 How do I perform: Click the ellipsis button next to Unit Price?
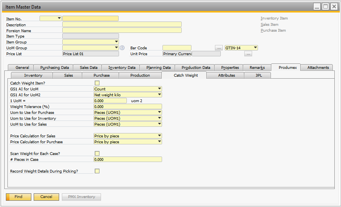248,54
